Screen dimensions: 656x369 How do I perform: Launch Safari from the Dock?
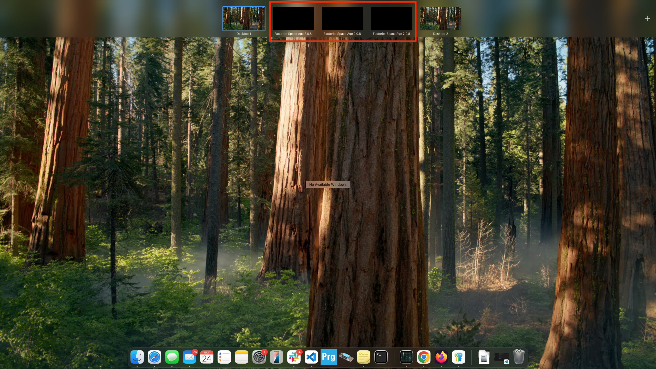155,357
